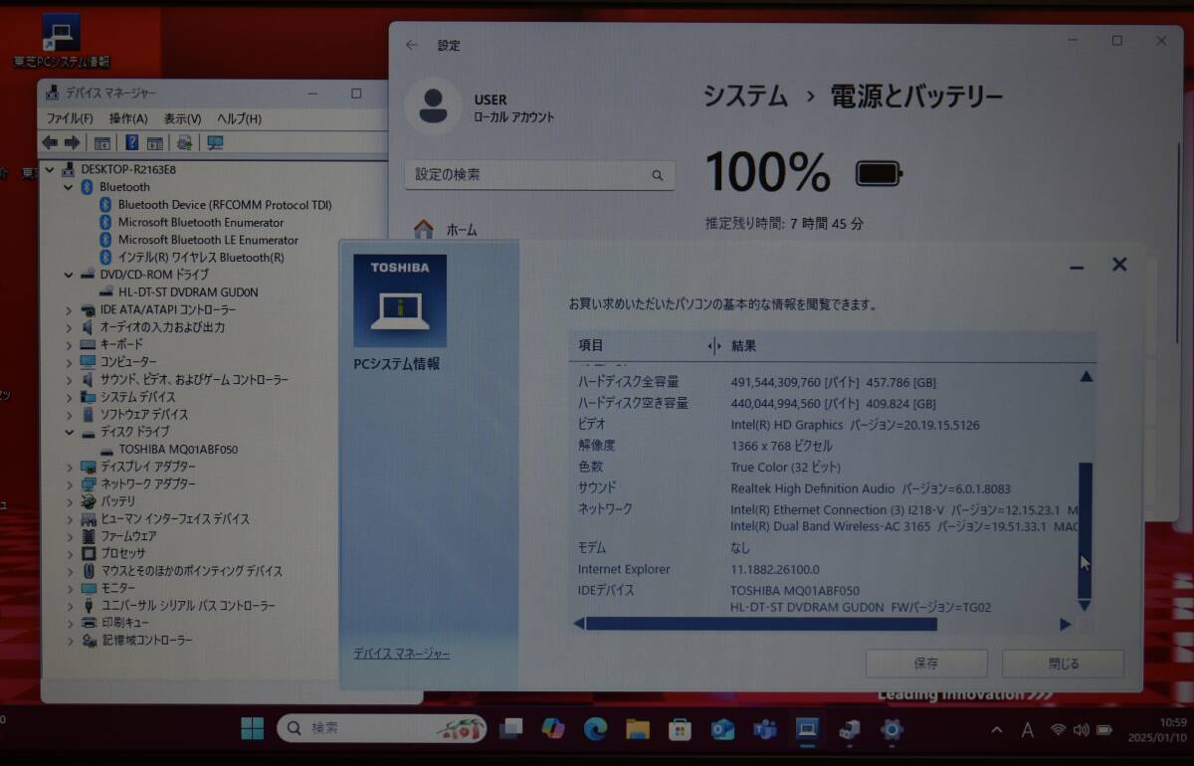The width and height of the screenshot is (1194, 766).
Task: Click the 解像度 row showing 1366 x 768
Action: tap(826, 446)
